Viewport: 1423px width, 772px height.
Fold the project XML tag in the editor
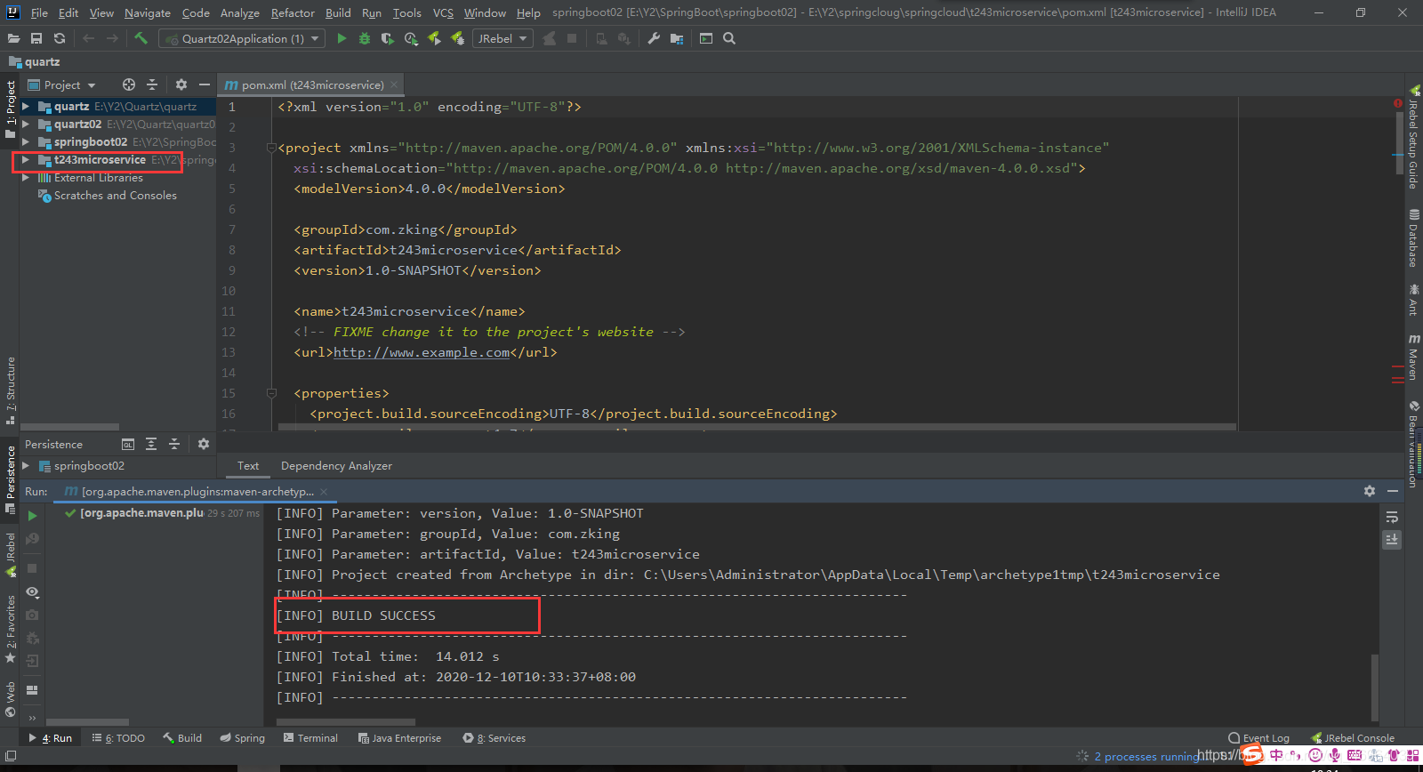[x=271, y=148]
